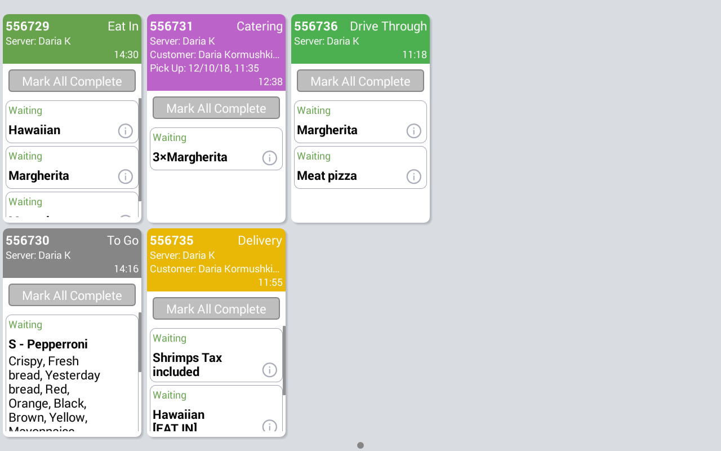The width and height of the screenshot is (721, 451).
Task: Mark all complete for Delivery order 556735
Action: tap(216, 309)
